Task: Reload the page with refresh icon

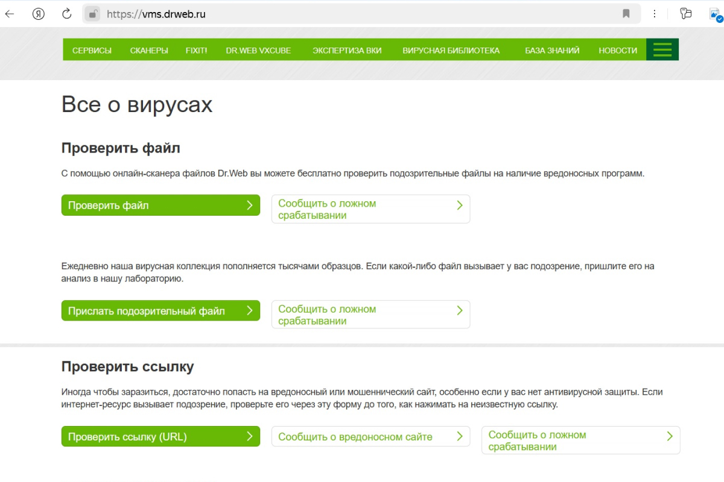Action: tap(67, 14)
